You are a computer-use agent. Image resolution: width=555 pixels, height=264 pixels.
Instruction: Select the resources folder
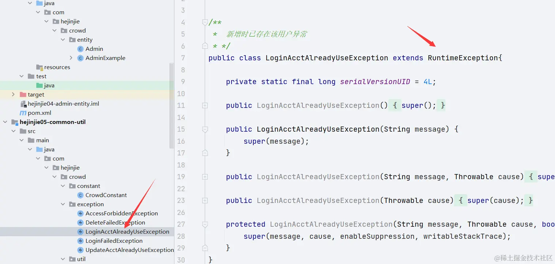[57, 67]
